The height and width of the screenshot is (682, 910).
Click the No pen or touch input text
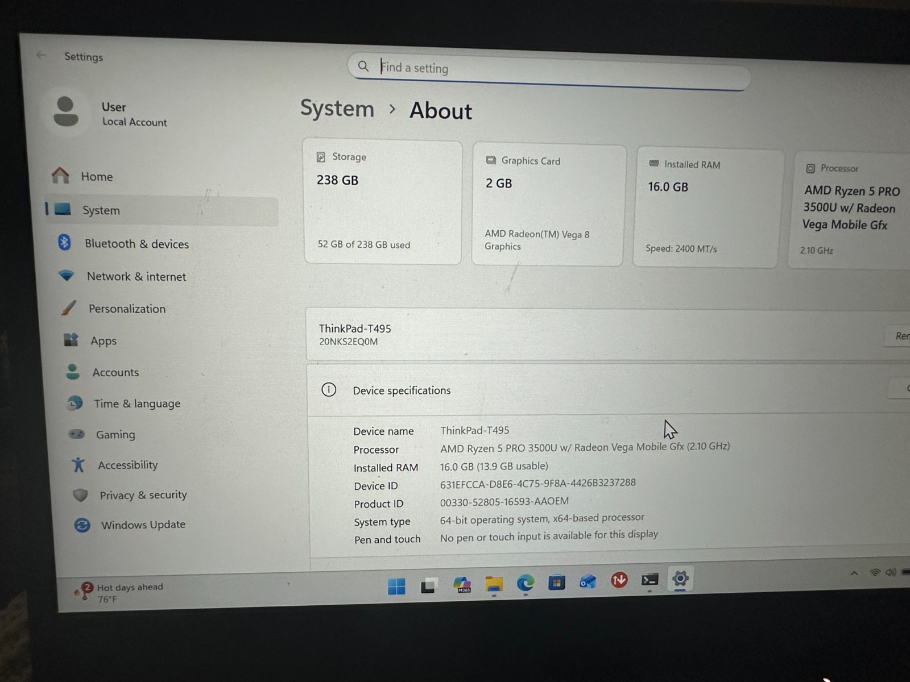click(548, 536)
